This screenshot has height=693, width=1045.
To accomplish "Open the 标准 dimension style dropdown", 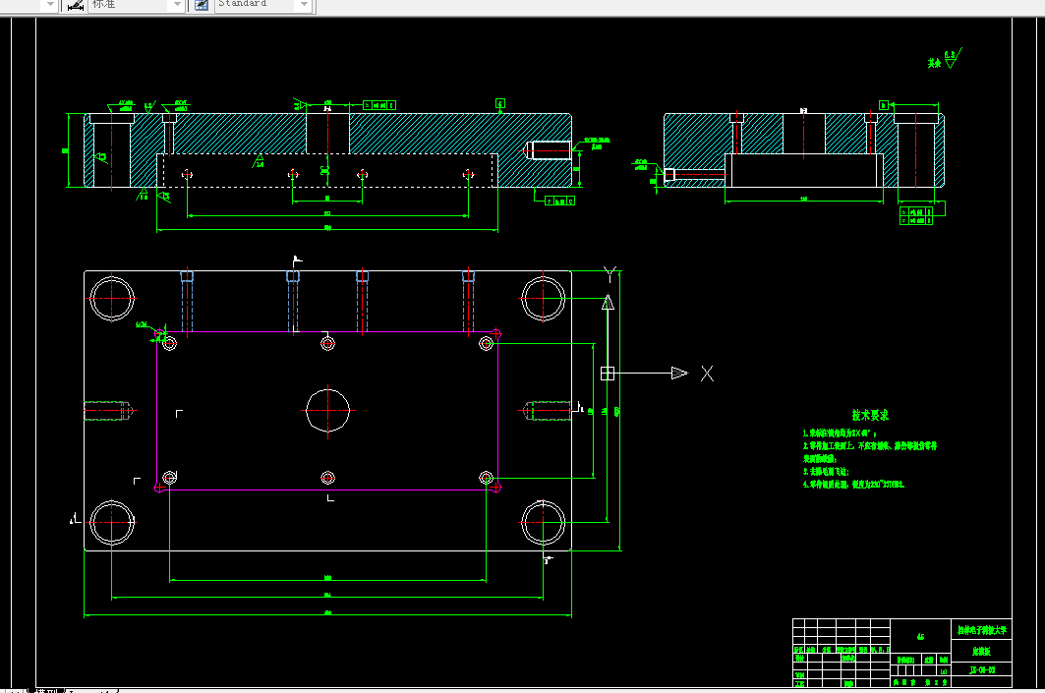I will (177, 4).
